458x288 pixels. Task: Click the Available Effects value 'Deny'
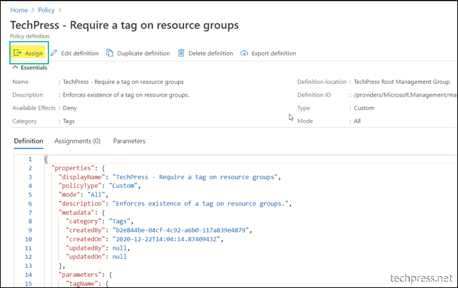click(x=70, y=108)
